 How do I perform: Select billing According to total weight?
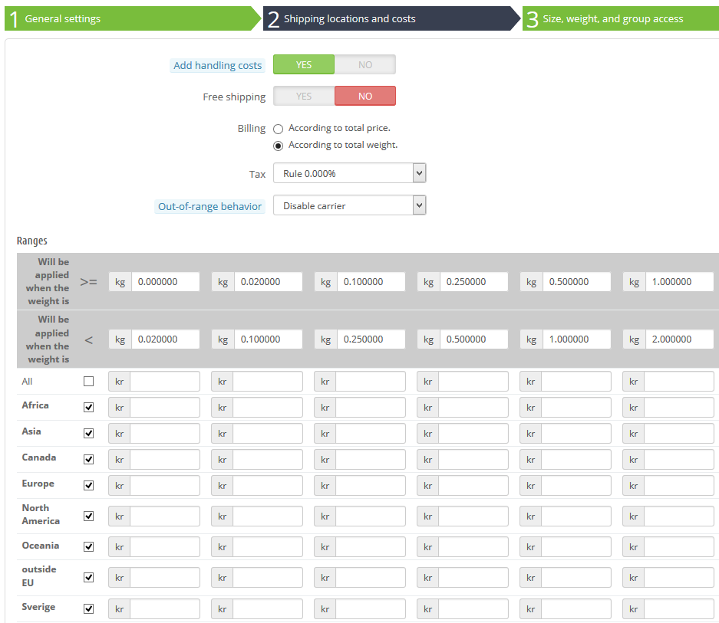tap(279, 146)
